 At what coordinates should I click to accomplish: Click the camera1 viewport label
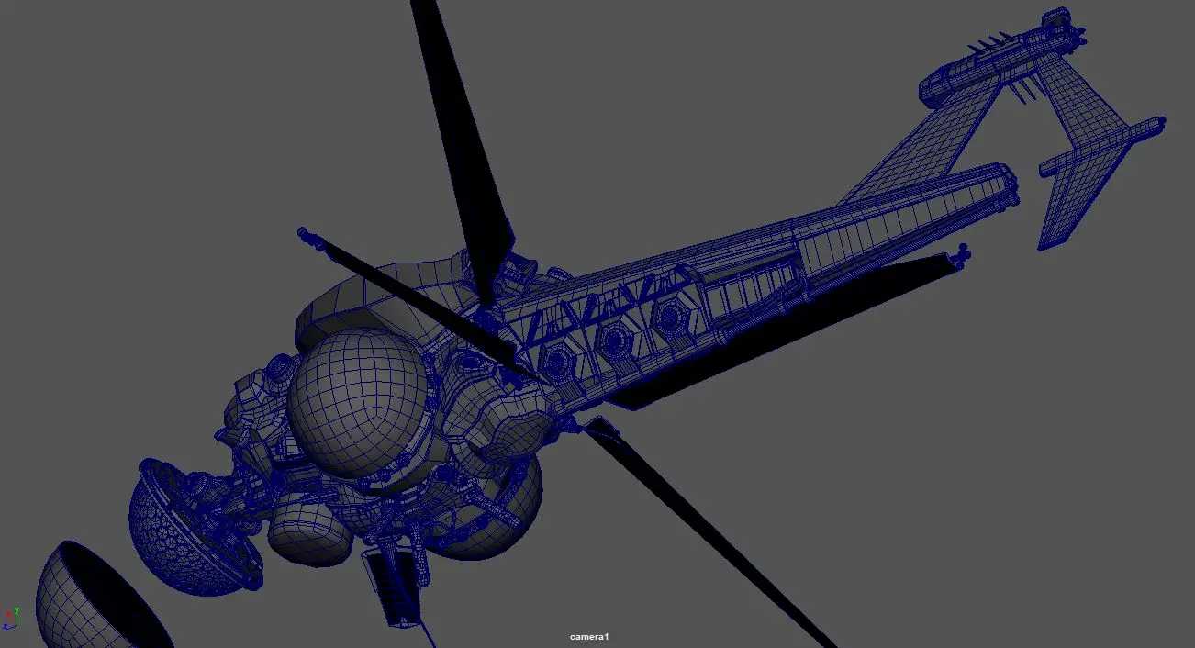click(589, 637)
